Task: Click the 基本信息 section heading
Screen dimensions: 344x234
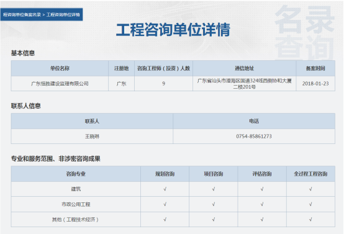Action: 23,53
